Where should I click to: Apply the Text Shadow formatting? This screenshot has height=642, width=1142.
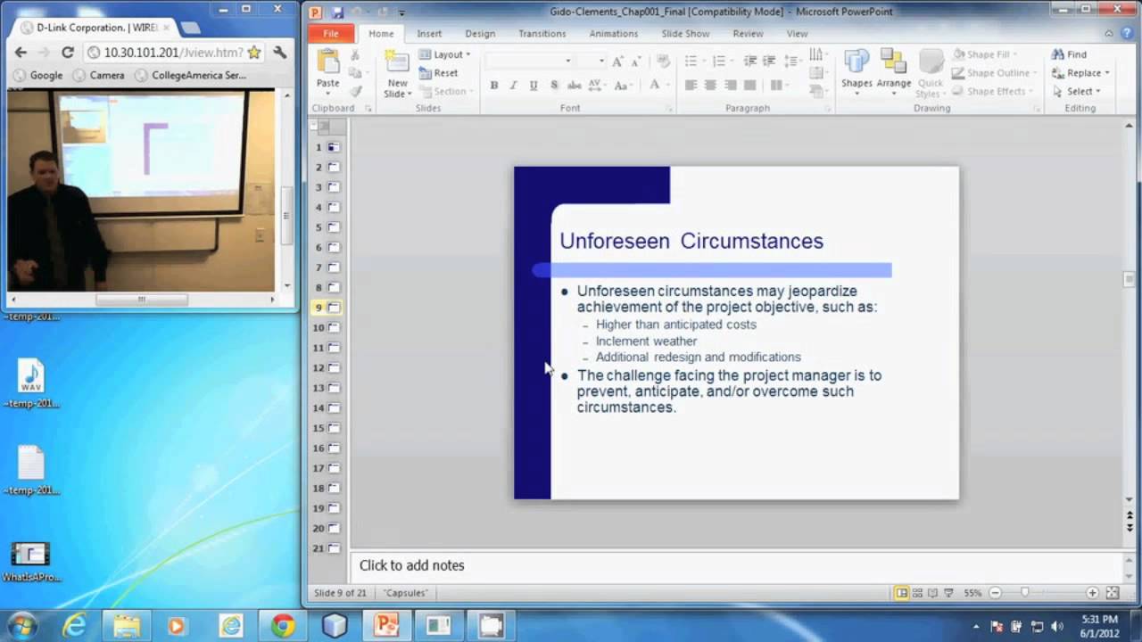[x=554, y=86]
